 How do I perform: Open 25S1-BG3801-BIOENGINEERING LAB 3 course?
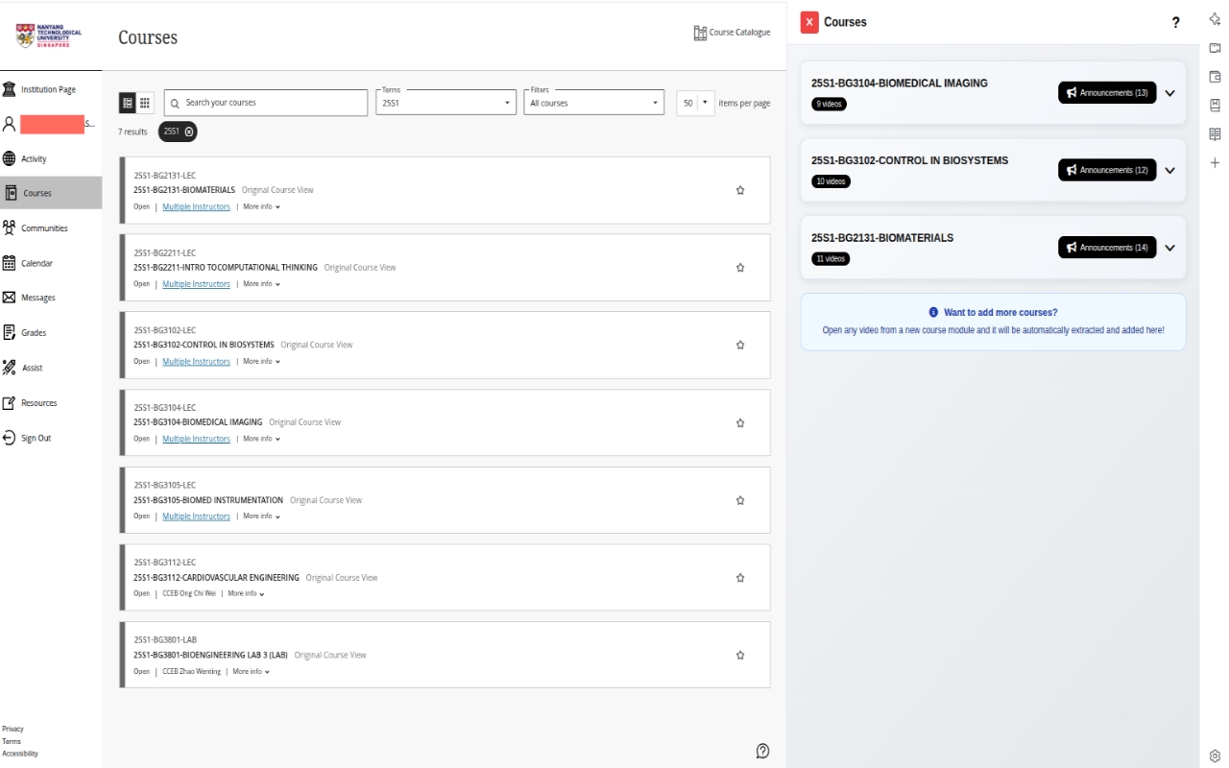(x=210, y=655)
